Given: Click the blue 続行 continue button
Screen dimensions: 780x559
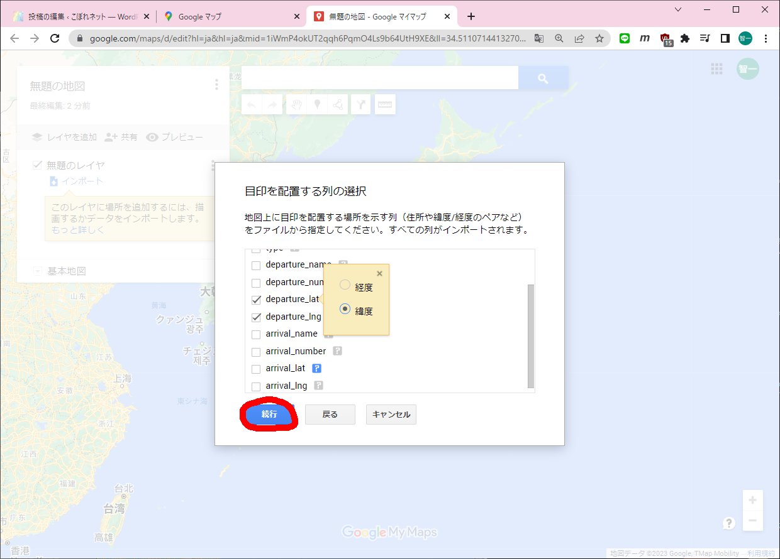Looking at the screenshot, I should [x=269, y=415].
